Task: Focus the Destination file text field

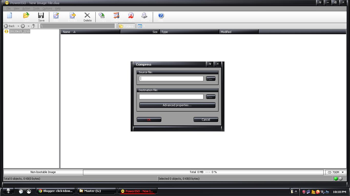Action: pyautogui.click(x=171, y=97)
